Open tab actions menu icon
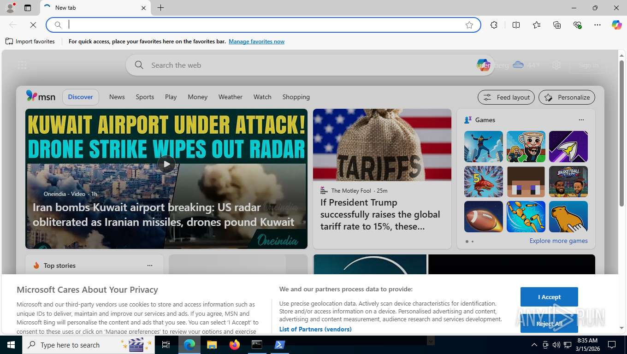 (x=28, y=8)
